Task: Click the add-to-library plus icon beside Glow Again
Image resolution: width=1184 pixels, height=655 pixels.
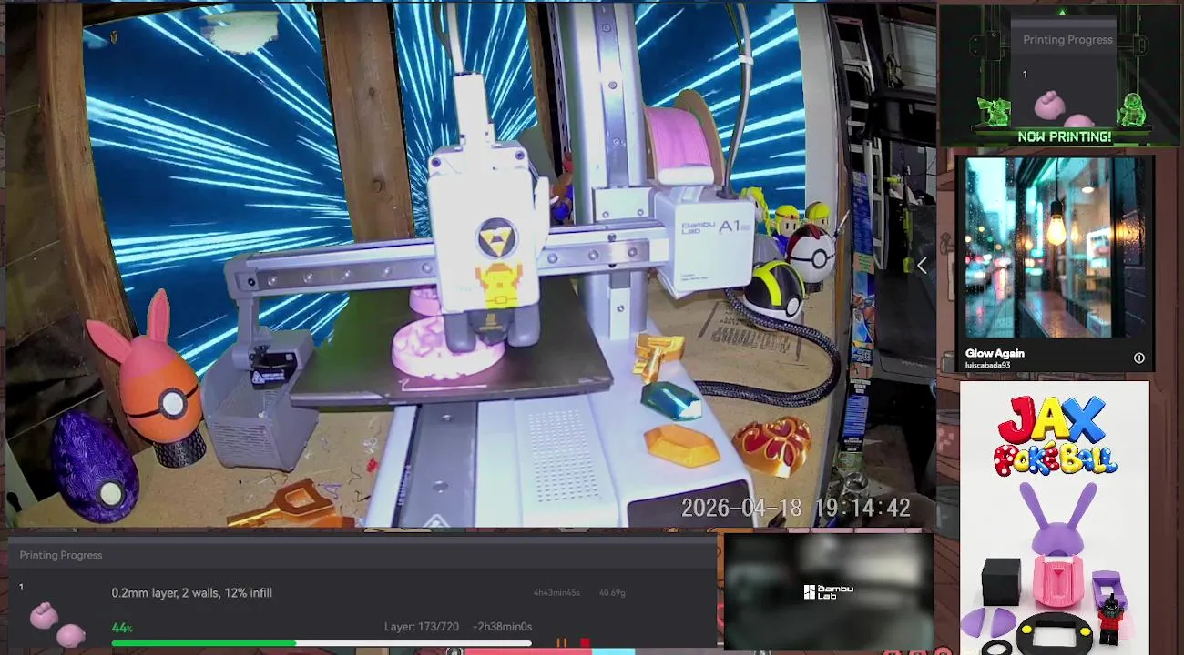Action: point(1138,358)
